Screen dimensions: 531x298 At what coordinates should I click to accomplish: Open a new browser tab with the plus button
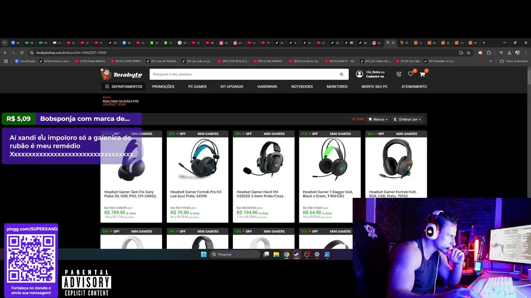(484, 43)
